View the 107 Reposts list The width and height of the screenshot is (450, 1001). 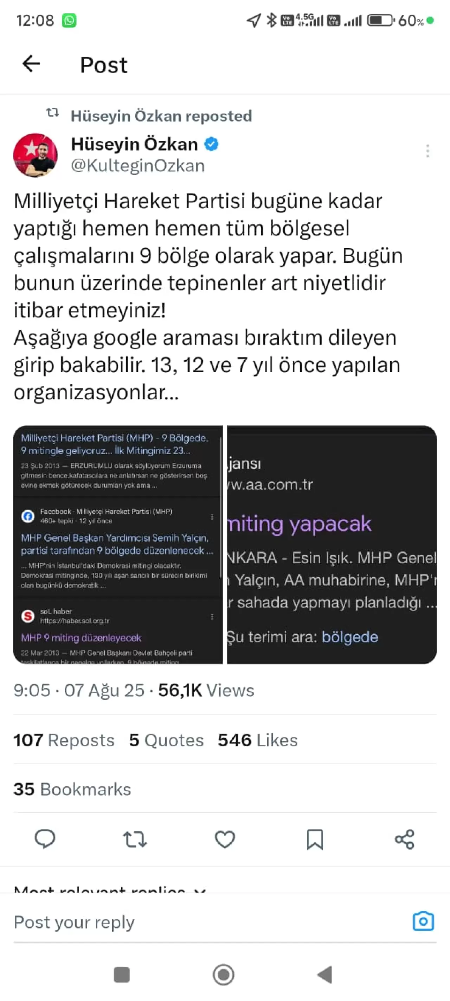(64, 740)
